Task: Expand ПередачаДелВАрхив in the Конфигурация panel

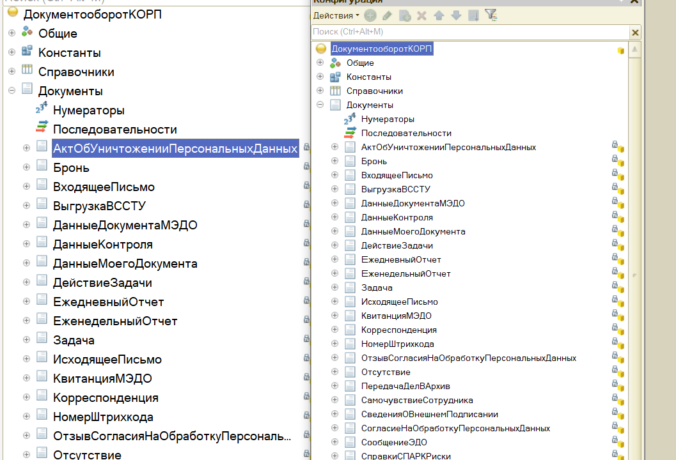Action: pyautogui.click(x=334, y=386)
